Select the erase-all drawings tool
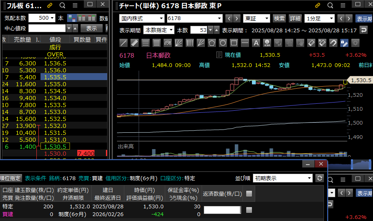This screenshot has width=373, height=221. pos(322,43)
